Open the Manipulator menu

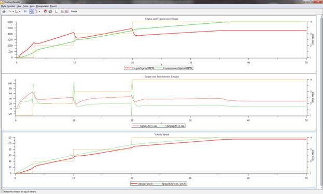click(43, 6)
